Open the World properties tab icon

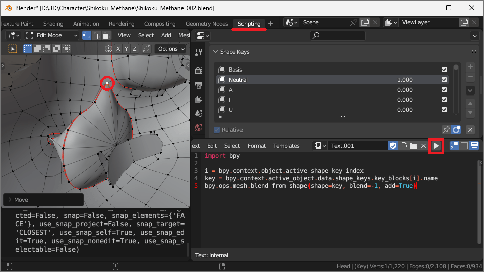(x=199, y=127)
